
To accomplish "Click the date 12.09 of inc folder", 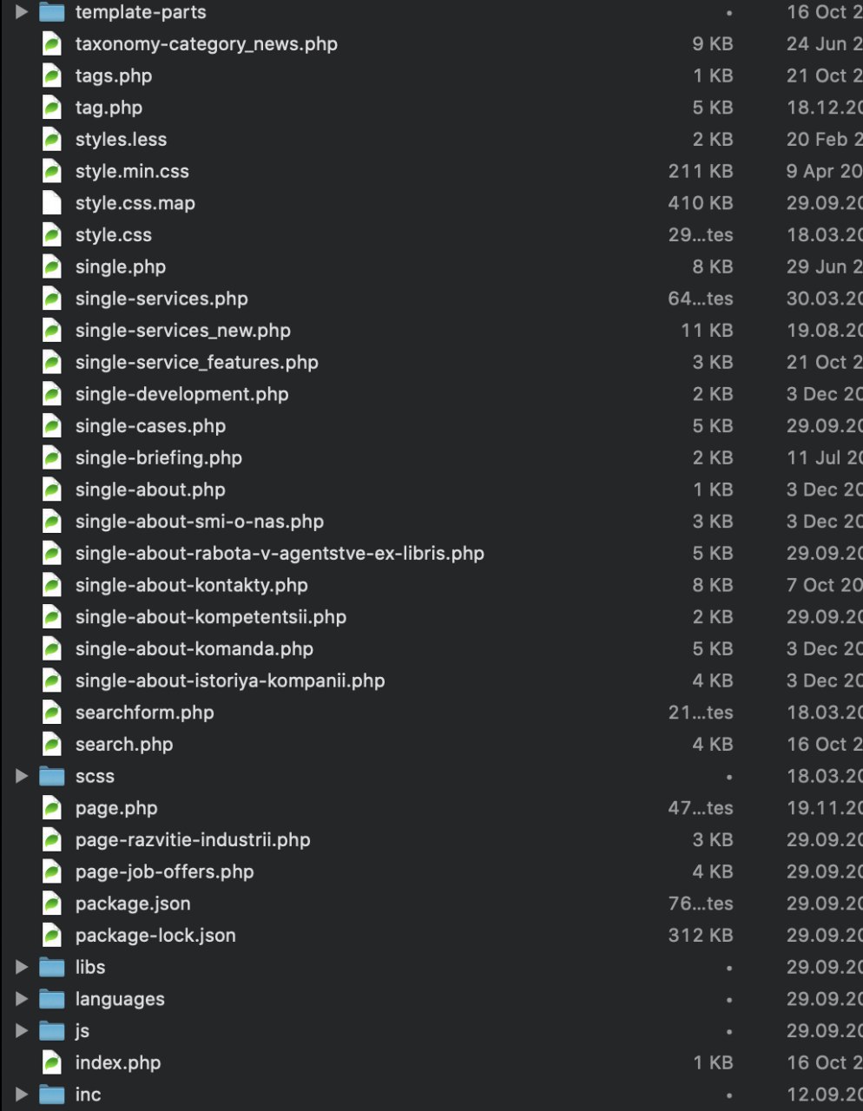I will (x=824, y=1095).
